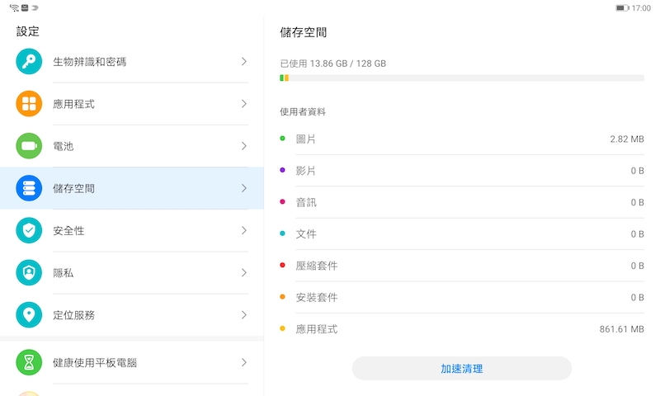Expand 生物辨識和密碼 via its chevron arrow

point(244,61)
